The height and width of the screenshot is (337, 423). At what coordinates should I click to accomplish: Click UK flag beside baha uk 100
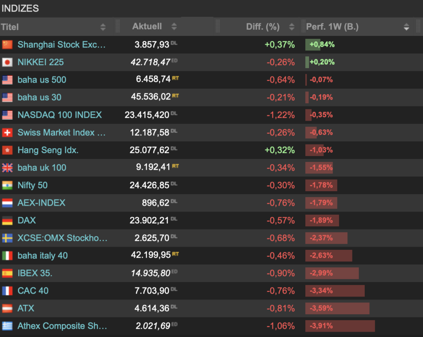(7, 168)
